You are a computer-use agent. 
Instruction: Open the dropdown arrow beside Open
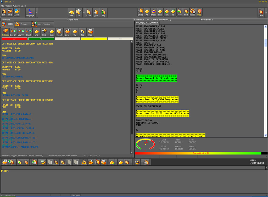pyautogui.click(x=83, y=12)
